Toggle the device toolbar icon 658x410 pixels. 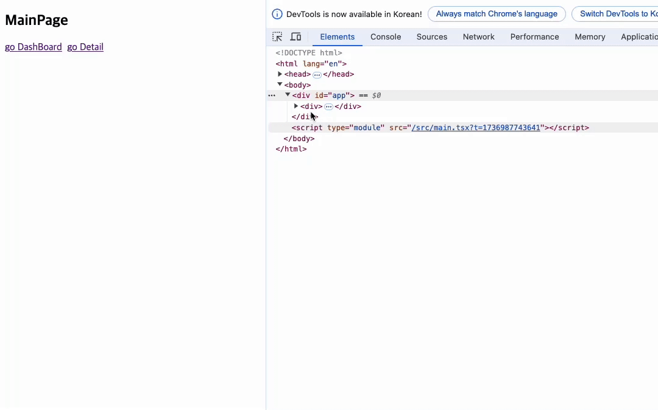click(295, 37)
